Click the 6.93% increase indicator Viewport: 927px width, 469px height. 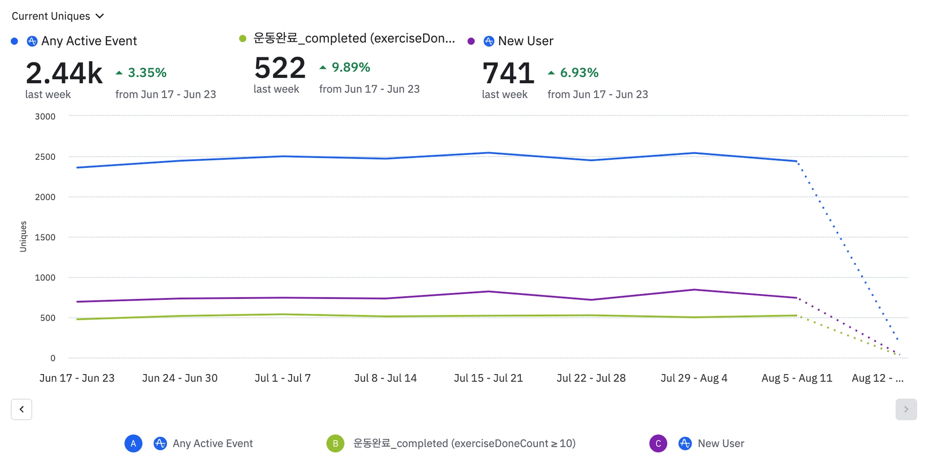click(x=573, y=73)
